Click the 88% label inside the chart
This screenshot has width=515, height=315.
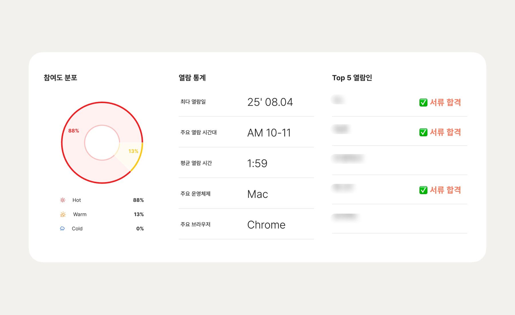point(74,131)
